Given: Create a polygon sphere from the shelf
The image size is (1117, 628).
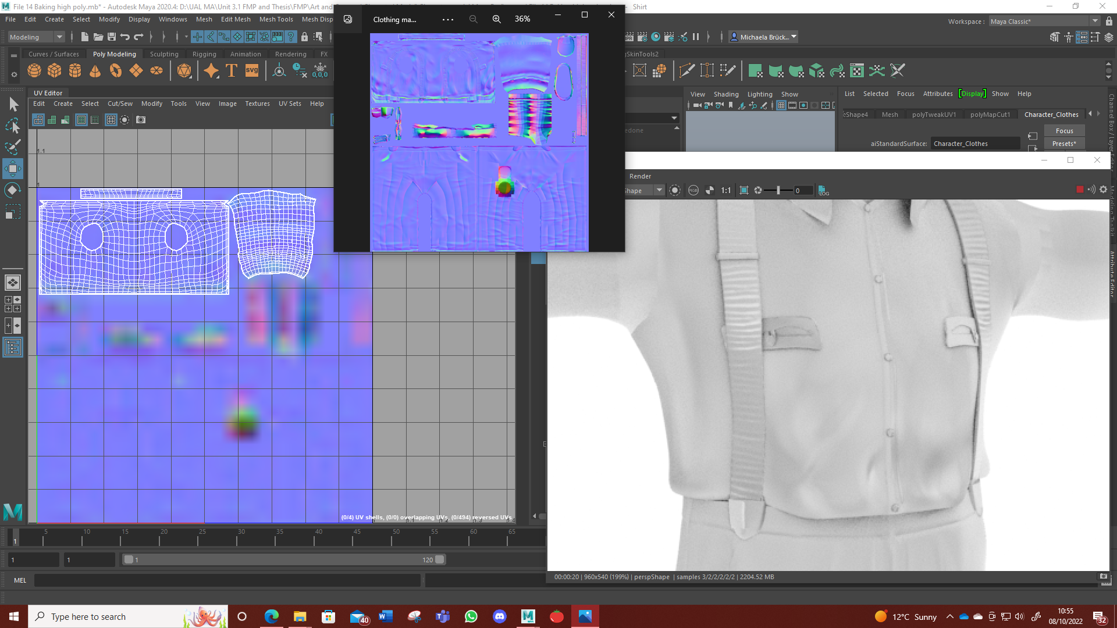Looking at the screenshot, I should [x=34, y=70].
